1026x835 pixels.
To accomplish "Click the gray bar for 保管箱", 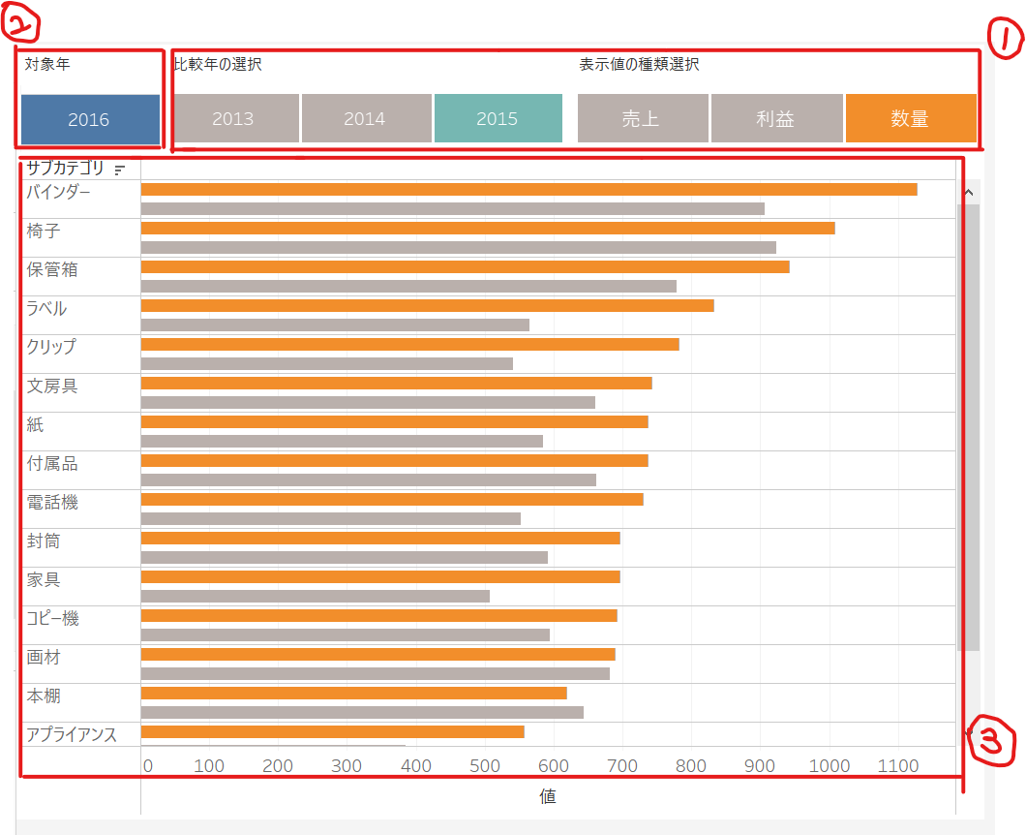I will [x=408, y=286].
